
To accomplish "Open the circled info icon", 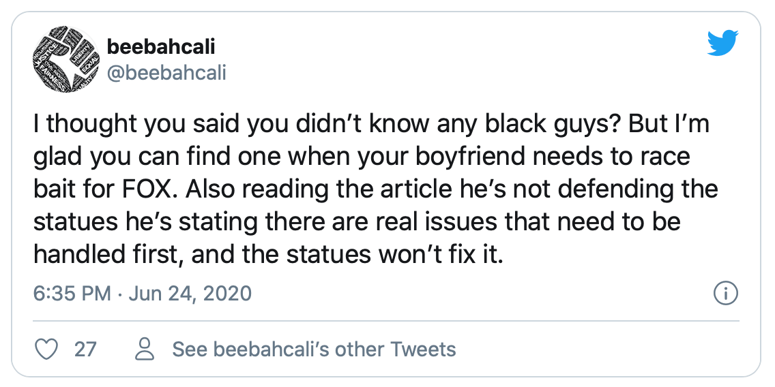I will click(725, 294).
